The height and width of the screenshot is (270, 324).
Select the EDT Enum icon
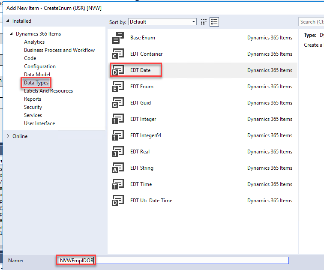(118, 87)
